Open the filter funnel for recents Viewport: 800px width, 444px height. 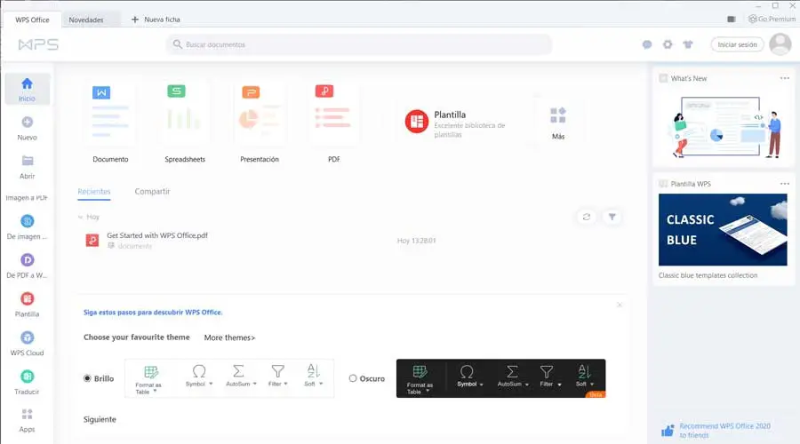coord(612,218)
